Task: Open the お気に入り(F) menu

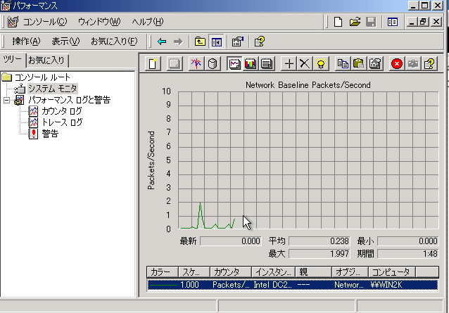Action: (114, 41)
